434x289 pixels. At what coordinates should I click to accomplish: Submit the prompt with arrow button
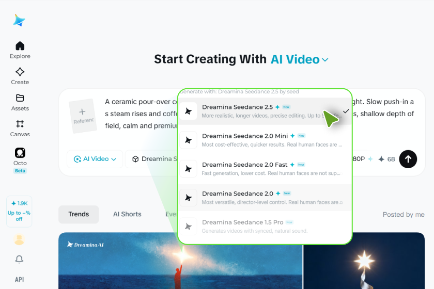pos(408,159)
